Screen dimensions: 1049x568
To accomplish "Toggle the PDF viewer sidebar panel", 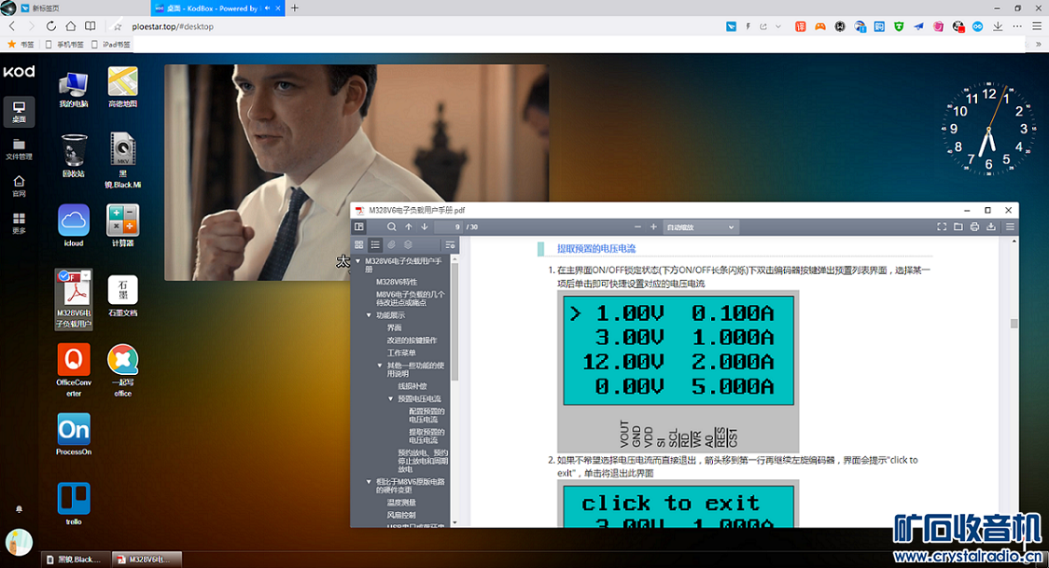I will (x=359, y=228).
